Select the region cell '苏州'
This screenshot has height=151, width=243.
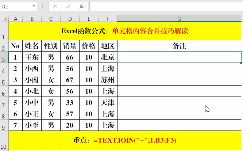tap(108, 80)
